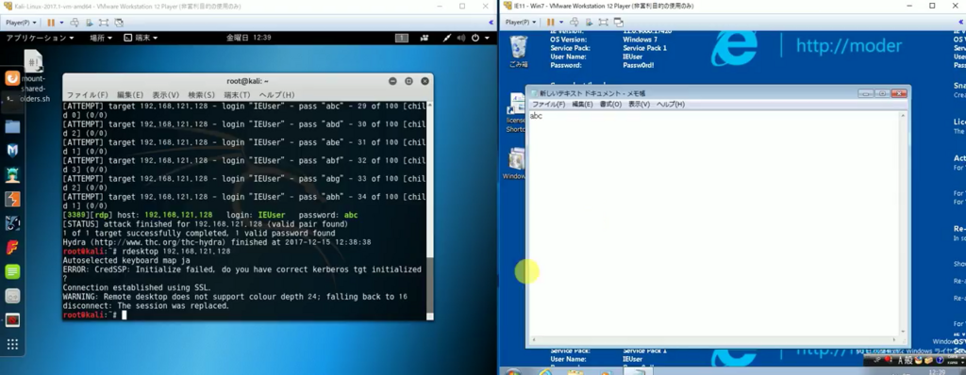Launch Faraday red F icon in Kali dock
This screenshot has height=375, width=966.
(12, 248)
